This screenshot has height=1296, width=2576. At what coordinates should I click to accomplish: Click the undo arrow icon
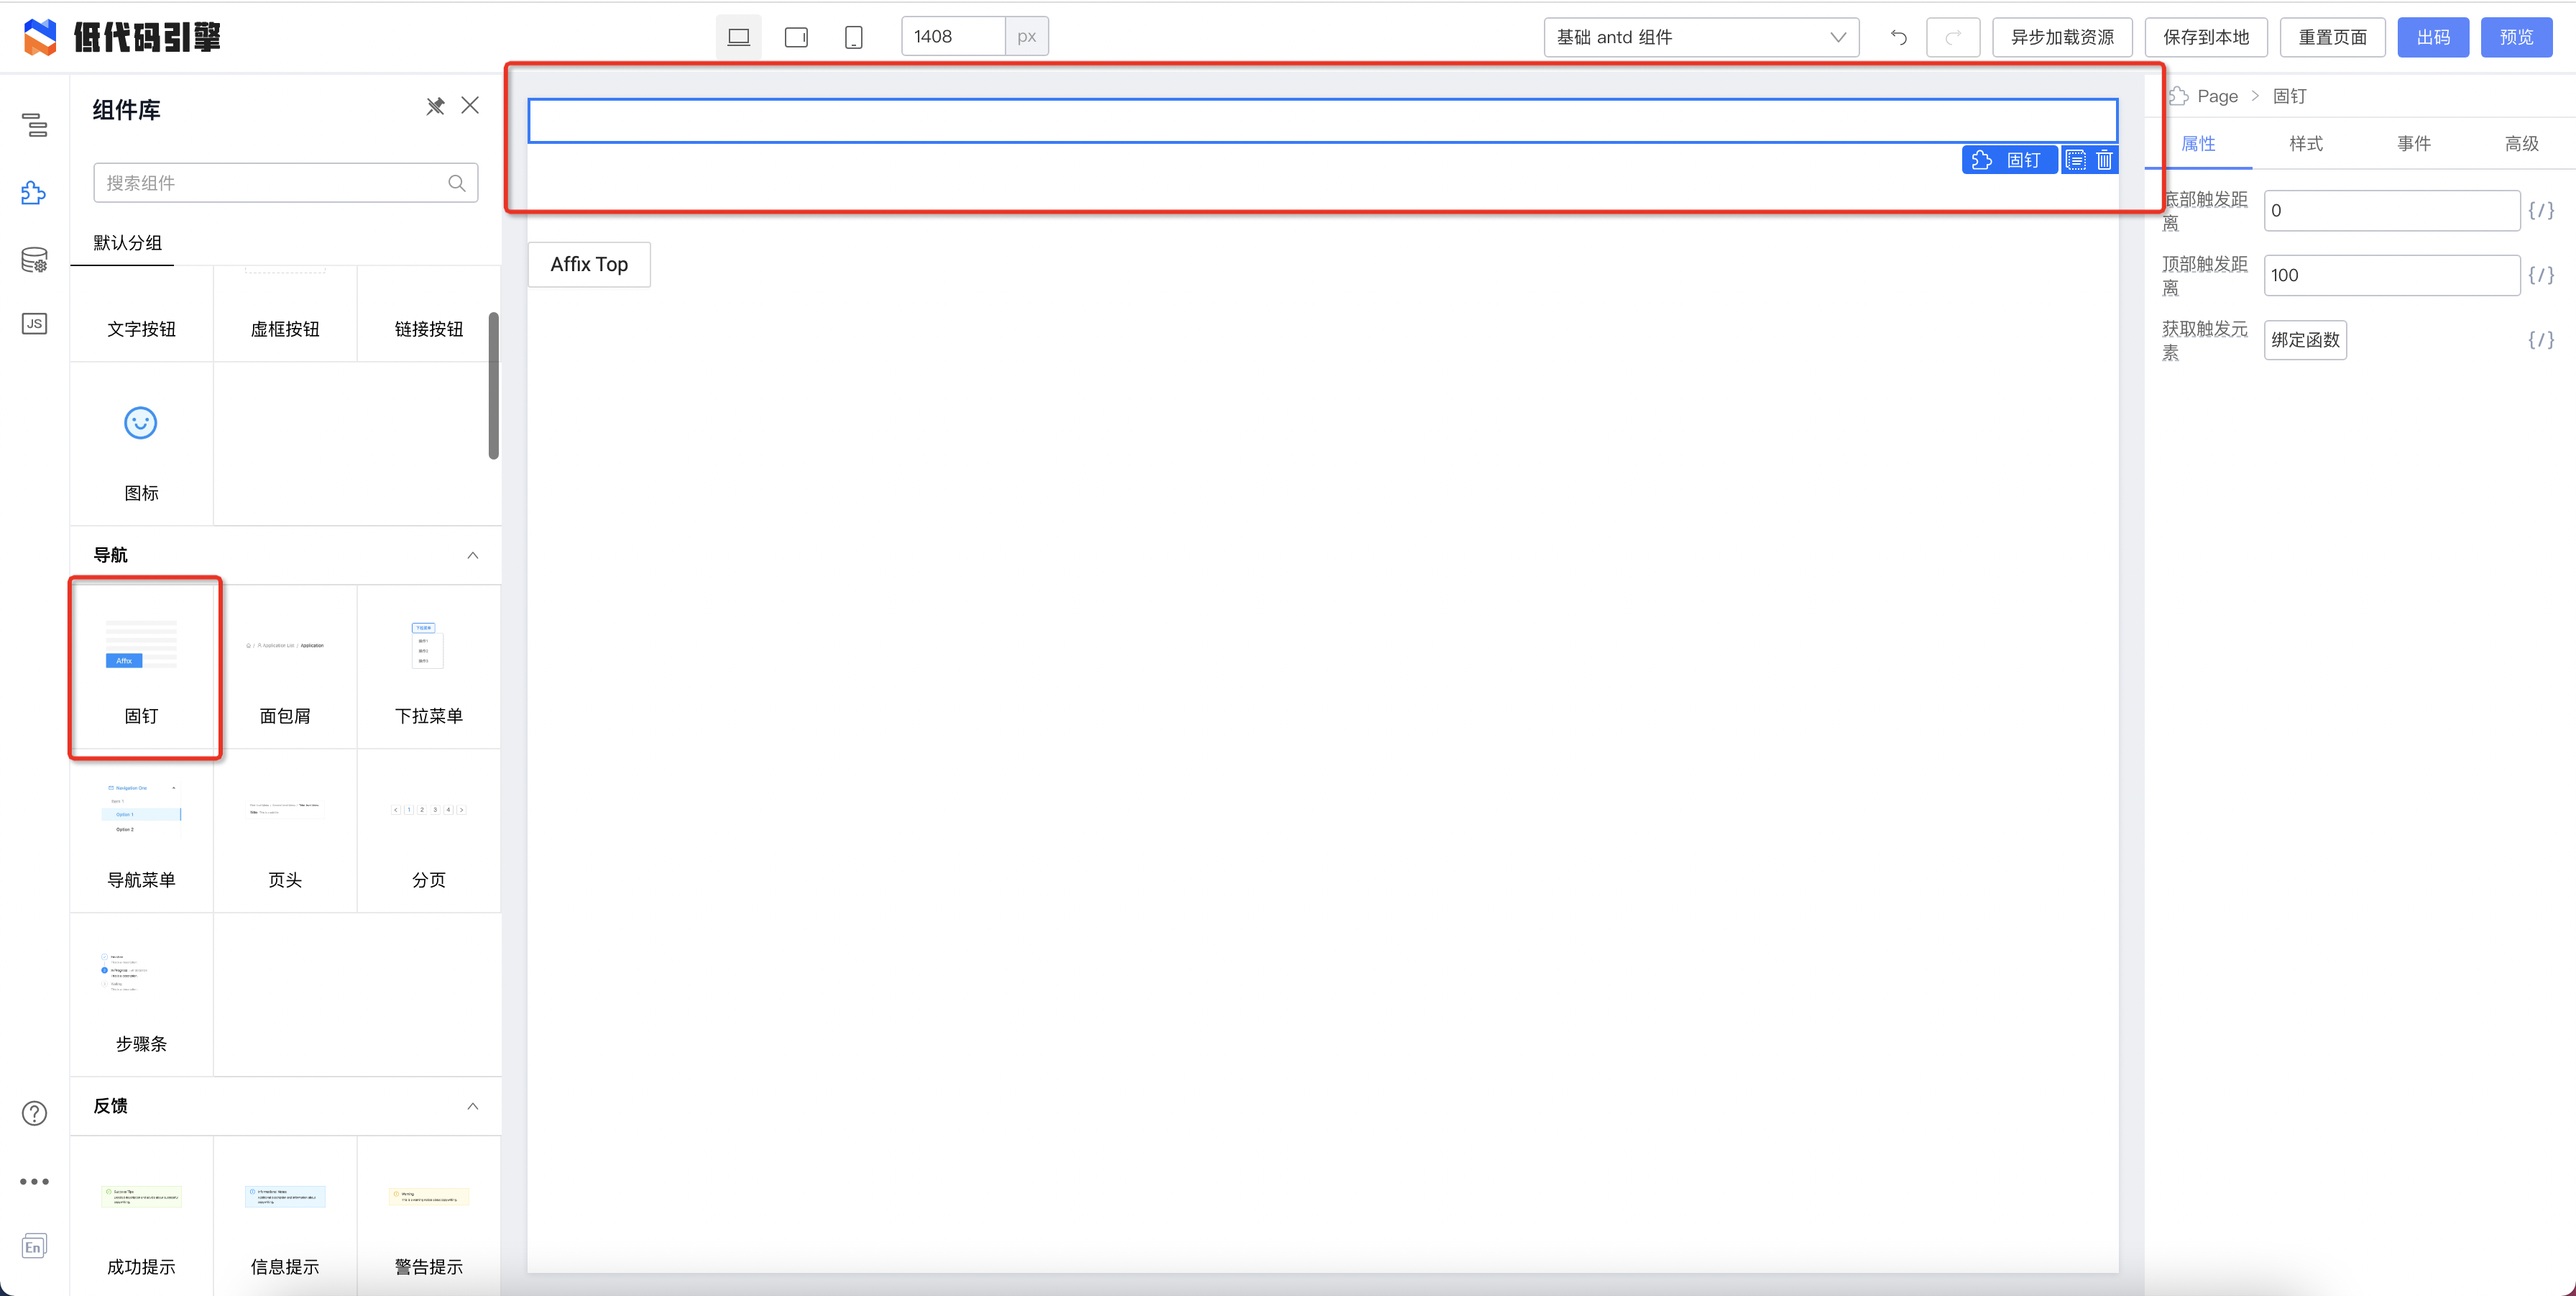click(1898, 37)
